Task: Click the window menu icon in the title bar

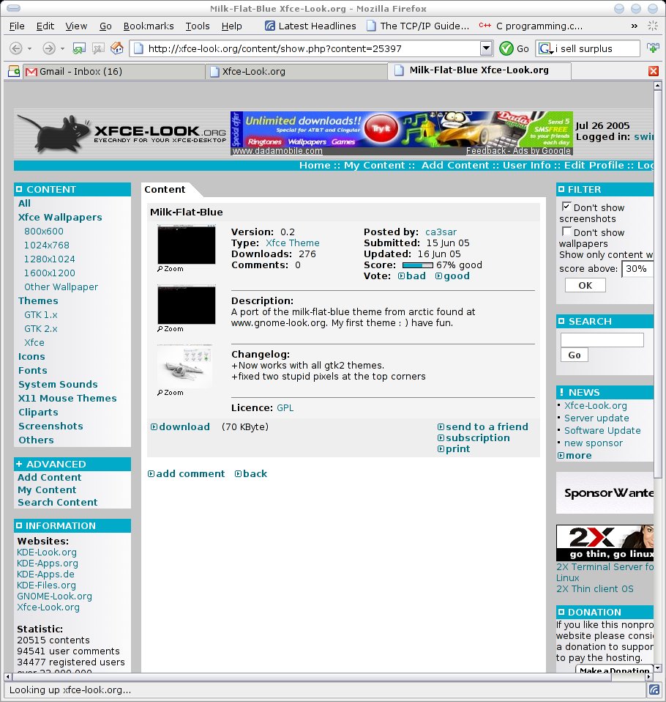Action: pyautogui.click(x=14, y=8)
